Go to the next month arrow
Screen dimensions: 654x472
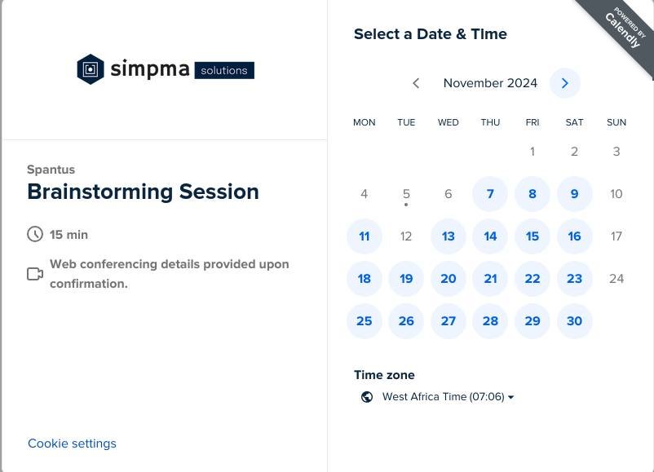pos(564,83)
